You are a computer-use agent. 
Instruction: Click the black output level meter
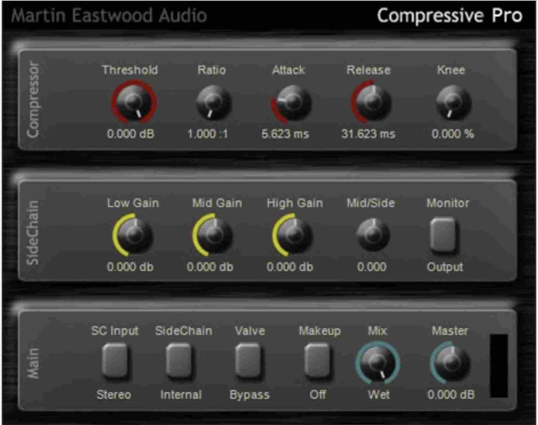[x=499, y=366]
